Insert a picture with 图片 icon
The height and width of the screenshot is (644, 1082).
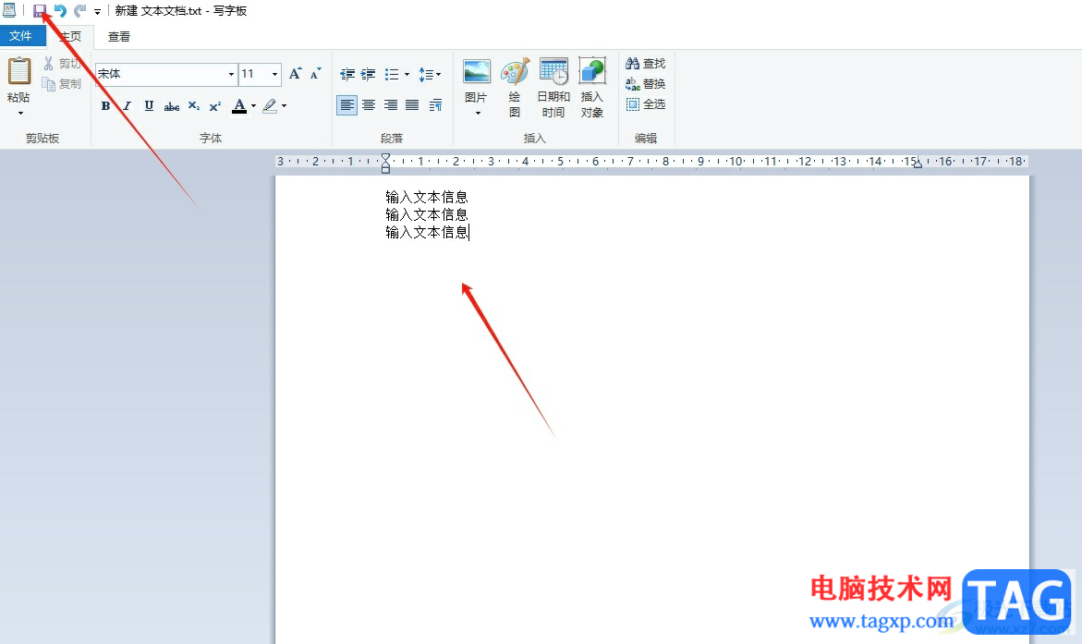tap(477, 72)
